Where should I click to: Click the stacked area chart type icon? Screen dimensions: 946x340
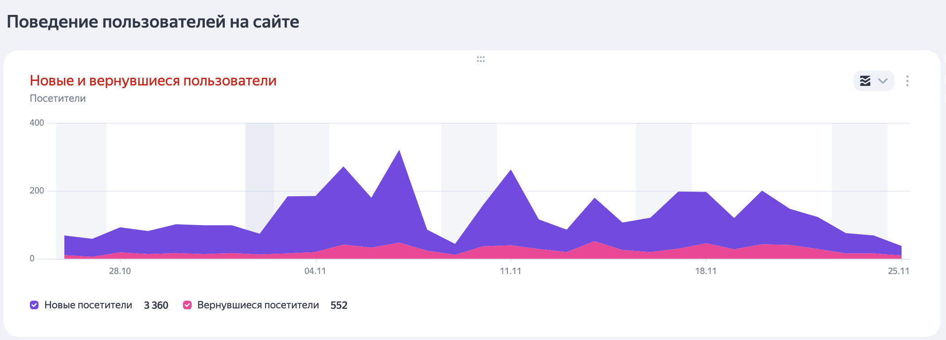point(865,81)
